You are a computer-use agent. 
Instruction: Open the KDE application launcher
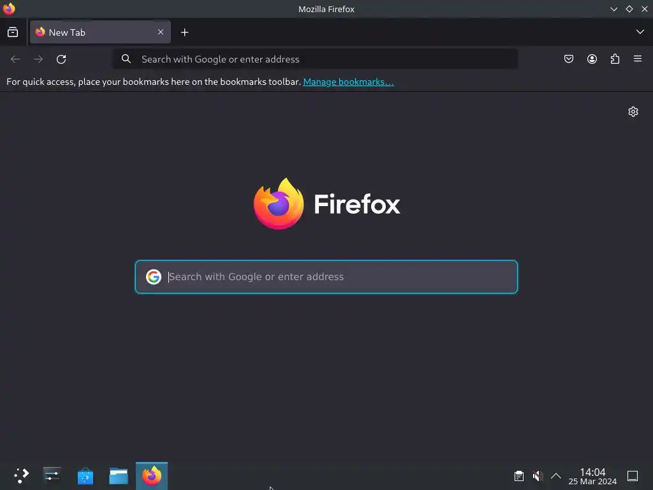pyautogui.click(x=21, y=475)
